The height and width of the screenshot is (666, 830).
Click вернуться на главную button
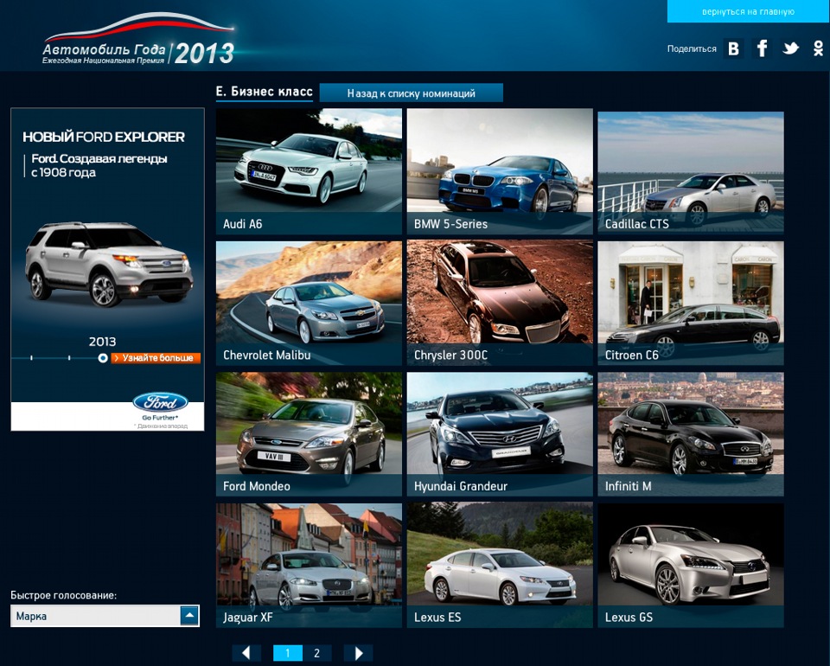coord(748,11)
